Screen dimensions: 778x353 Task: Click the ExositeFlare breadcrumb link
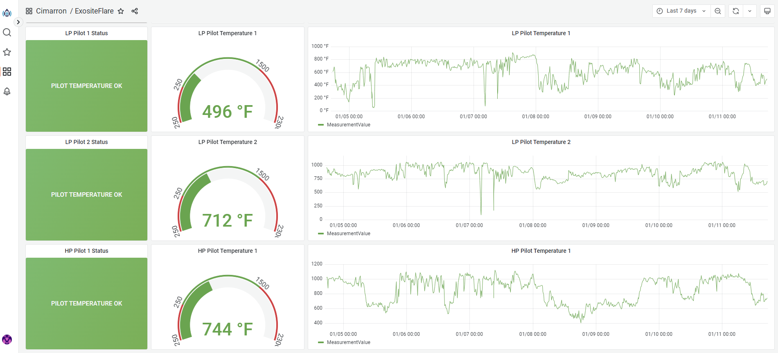point(94,11)
